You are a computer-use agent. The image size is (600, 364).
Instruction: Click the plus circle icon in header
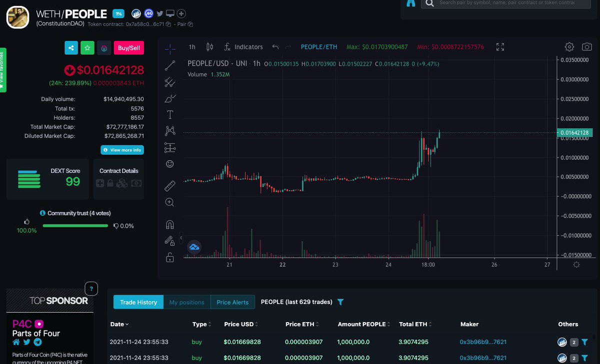pos(181,14)
